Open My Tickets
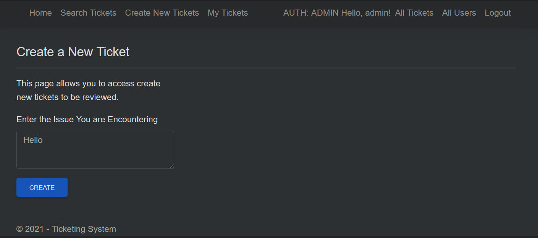The height and width of the screenshot is (238, 538). (228, 13)
